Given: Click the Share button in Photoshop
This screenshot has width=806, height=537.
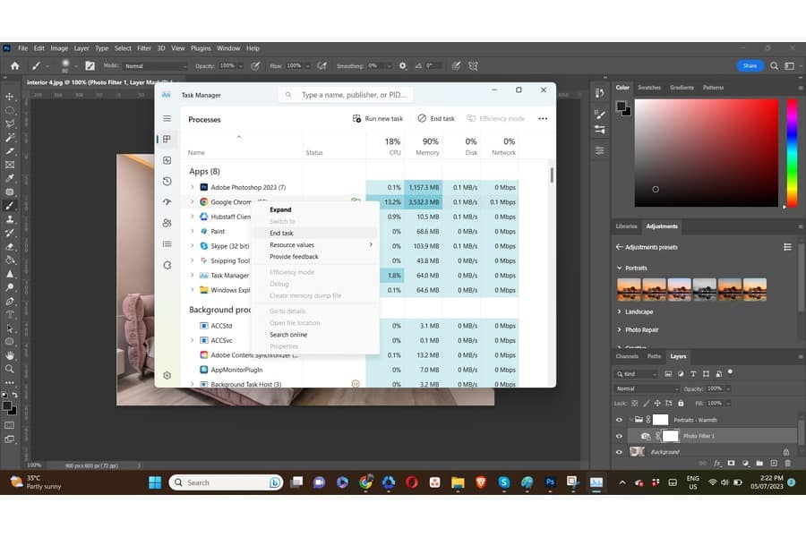Looking at the screenshot, I should tap(750, 65).
